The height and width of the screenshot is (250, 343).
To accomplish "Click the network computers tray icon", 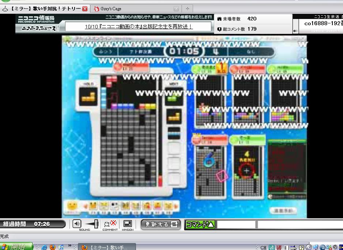I will 315,247.
